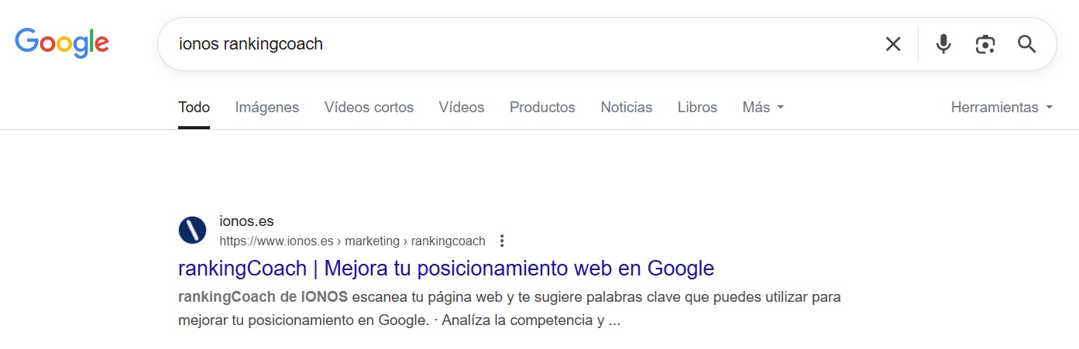Click the ionos.es site name
Screen dimensions: 1079x349
tap(246, 222)
